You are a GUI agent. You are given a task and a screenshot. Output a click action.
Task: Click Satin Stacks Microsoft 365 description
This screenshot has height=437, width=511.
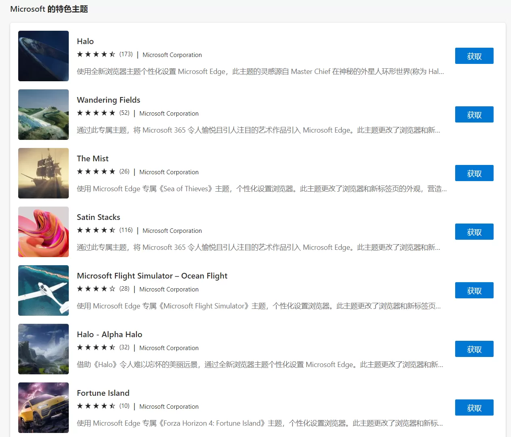tap(259, 247)
